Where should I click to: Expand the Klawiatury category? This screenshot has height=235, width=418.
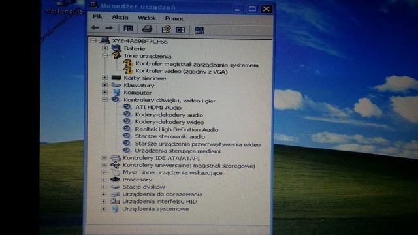click(104, 85)
